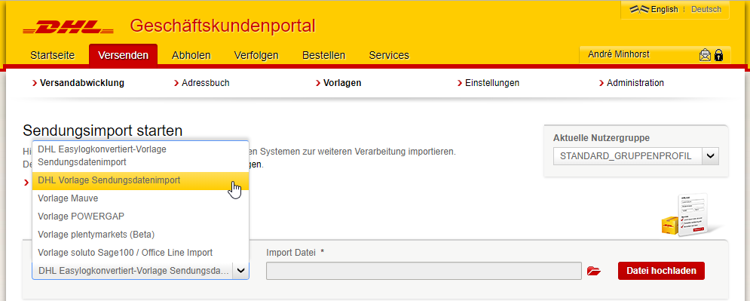This screenshot has width=750, height=301.
Task: Click the André Minhorst user name
Action: [618, 54]
